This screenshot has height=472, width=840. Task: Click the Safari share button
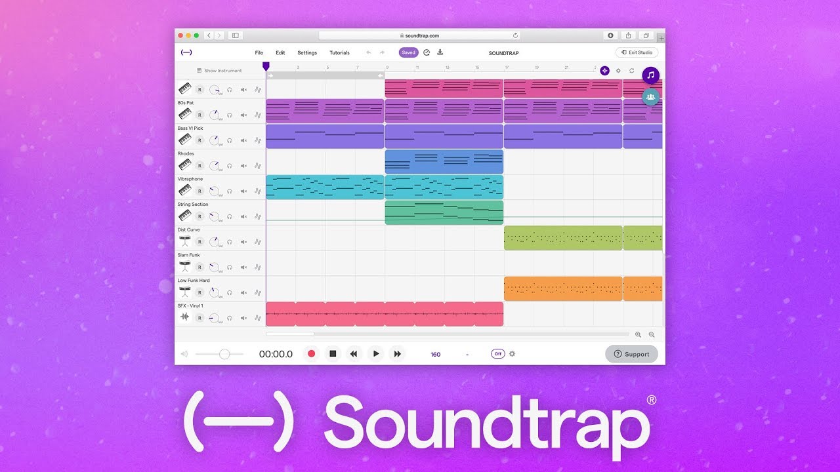[628, 35]
